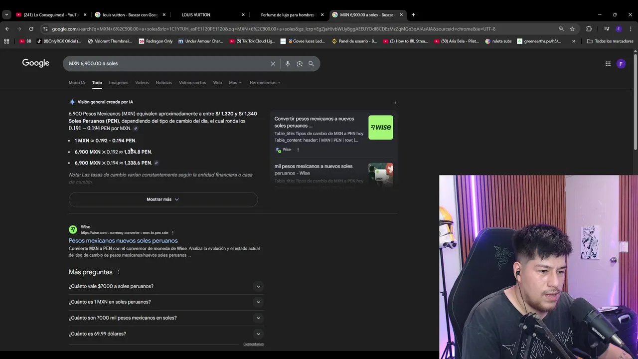The height and width of the screenshot is (359, 638).
Task: Open options next to the wise.com URL
Action: click(x=173, y=233)
